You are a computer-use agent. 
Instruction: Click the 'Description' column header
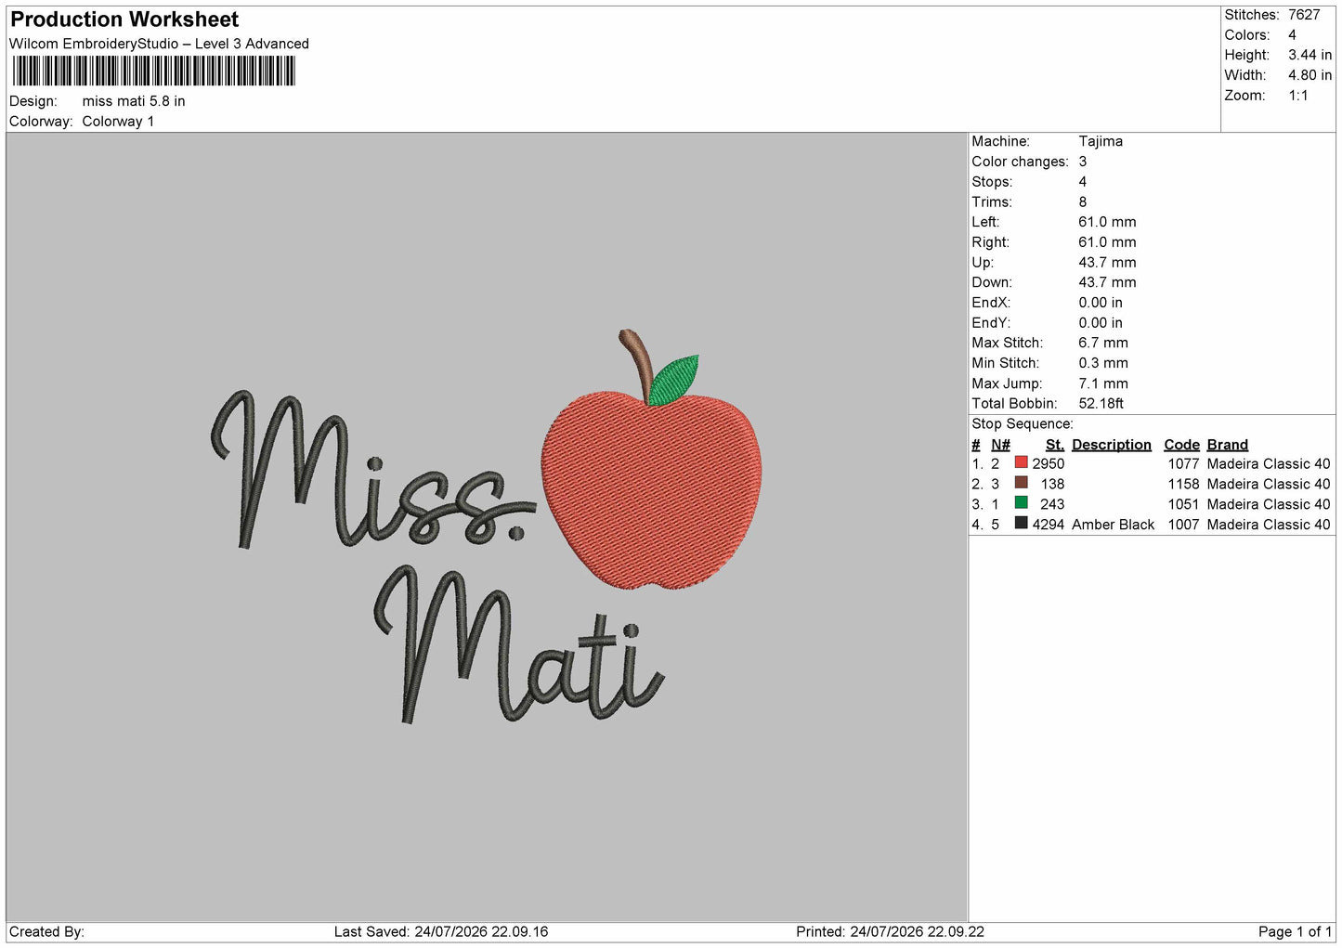tap(1112, 445)
